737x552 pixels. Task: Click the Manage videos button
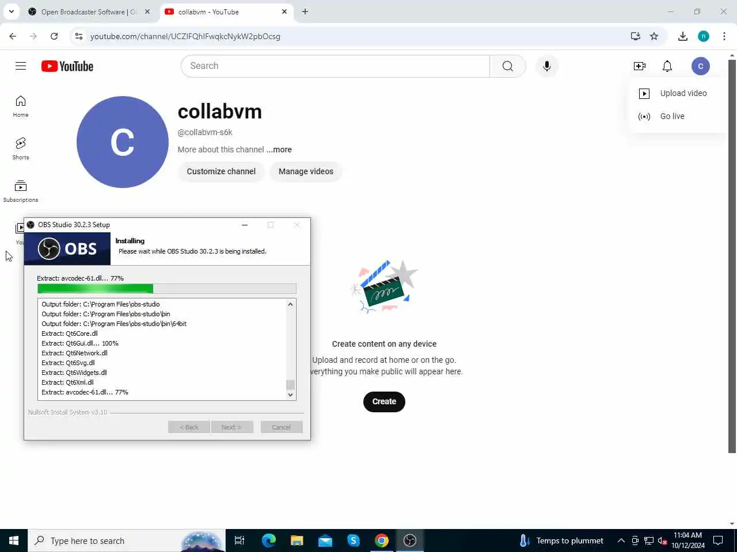(306, 171)
